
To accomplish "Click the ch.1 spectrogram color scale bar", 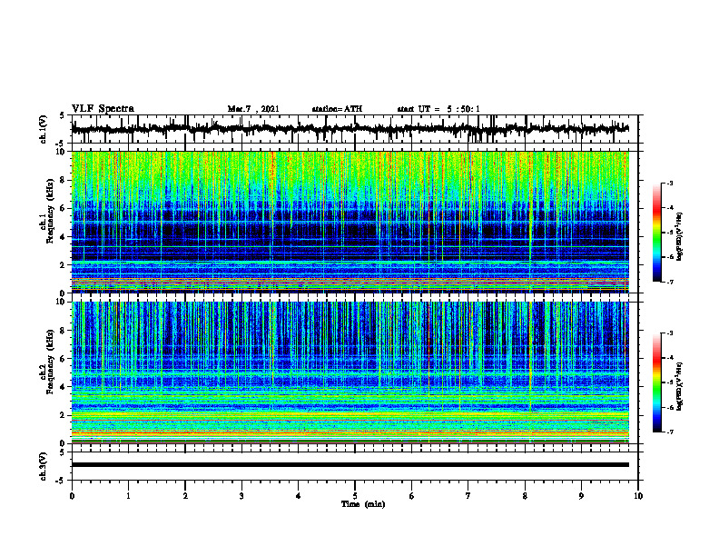I will coord(656,233).
